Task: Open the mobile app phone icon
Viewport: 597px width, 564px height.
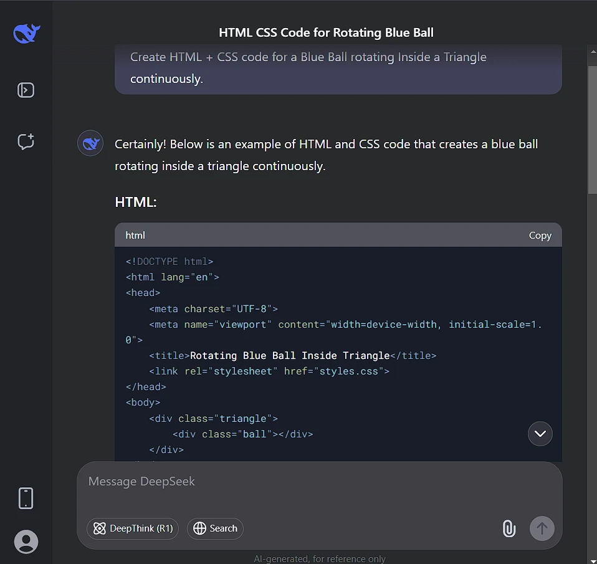Action: coord(26,498)
